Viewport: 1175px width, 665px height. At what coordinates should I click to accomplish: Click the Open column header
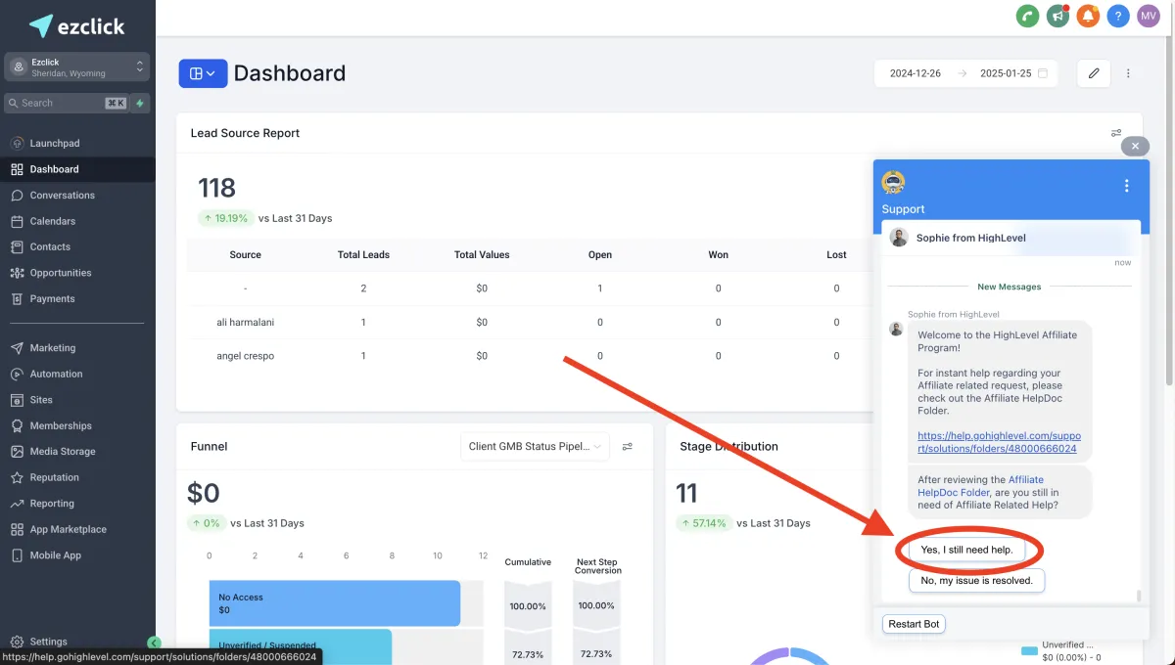600,254
